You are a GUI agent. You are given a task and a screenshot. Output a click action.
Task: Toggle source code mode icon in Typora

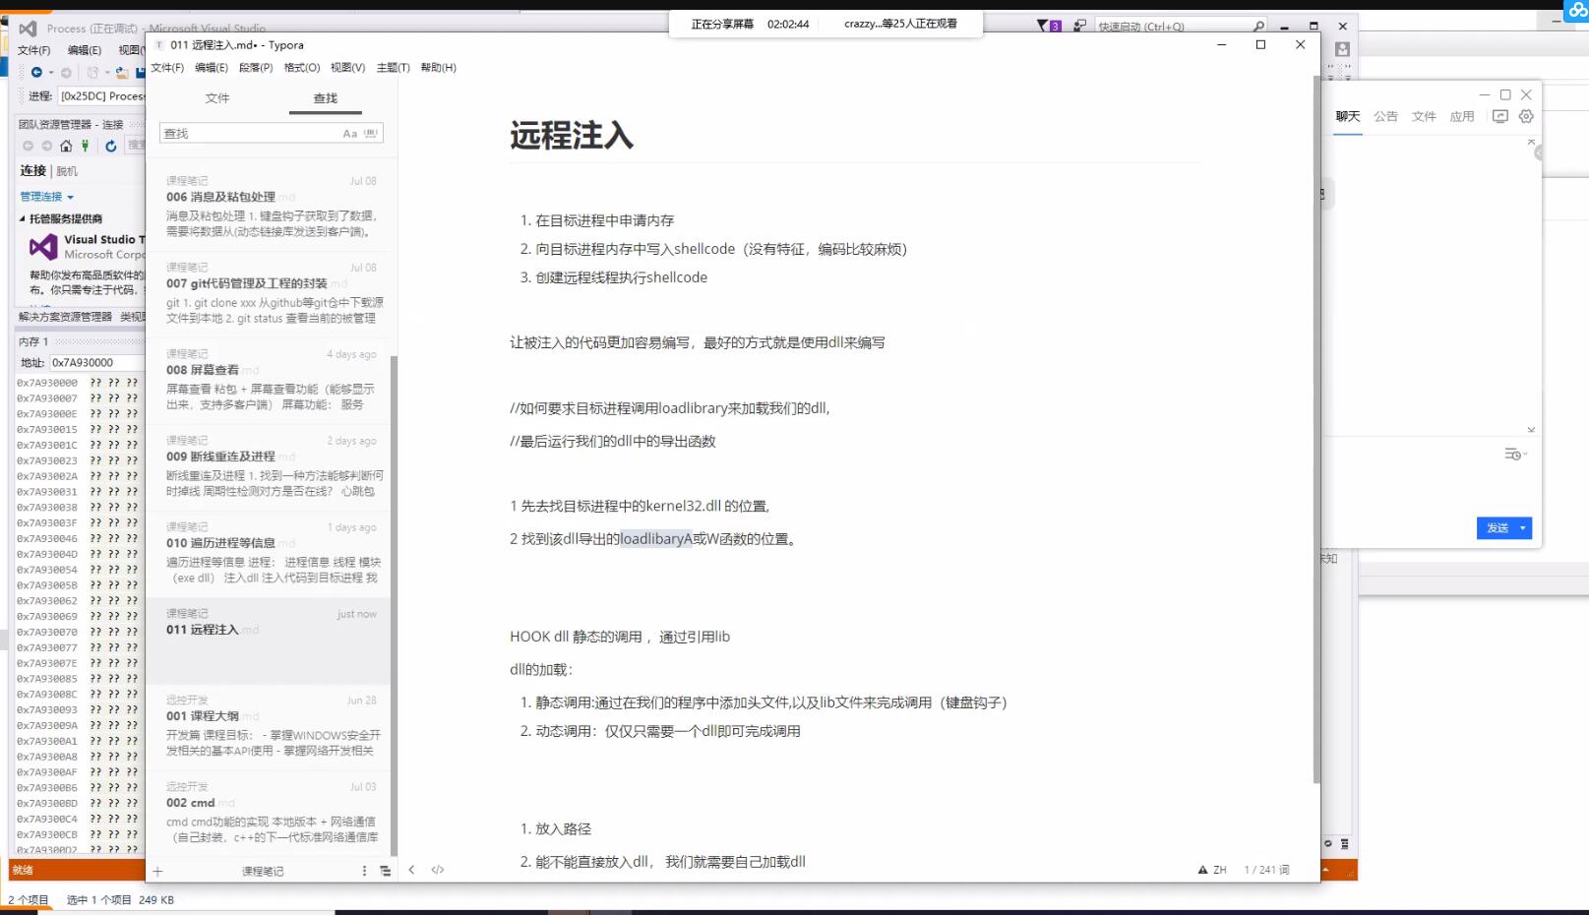[438, 870]
